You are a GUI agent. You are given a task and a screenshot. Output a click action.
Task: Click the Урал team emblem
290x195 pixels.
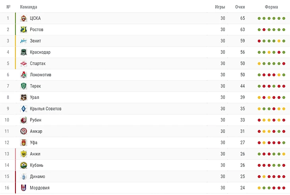coord(23,97)
